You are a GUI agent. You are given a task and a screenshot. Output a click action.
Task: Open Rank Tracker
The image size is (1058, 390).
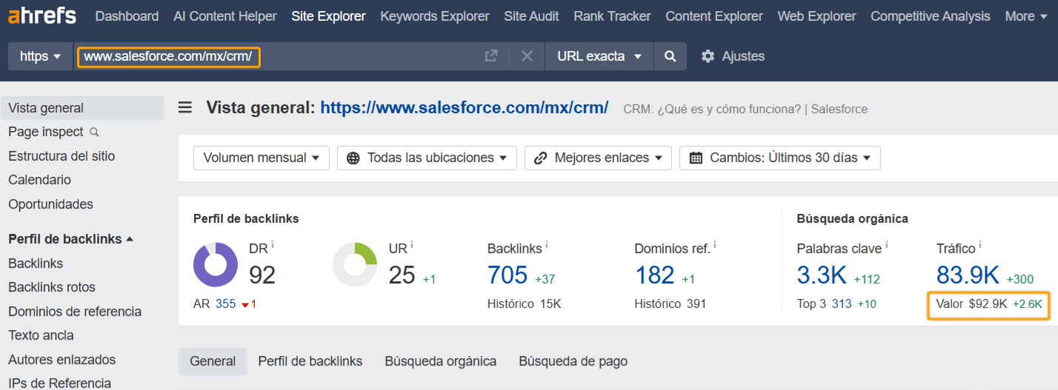[612, 16]
